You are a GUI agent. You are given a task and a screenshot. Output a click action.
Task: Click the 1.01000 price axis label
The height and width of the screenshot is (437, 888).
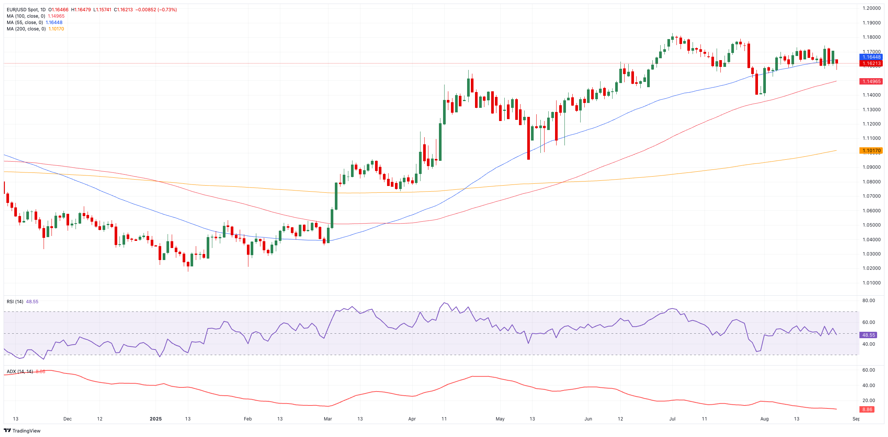pyautogui.click(x=871, y=283)
